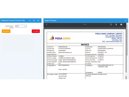Click the FRESA DEMO logo in invoice
129x97 pixels.
point(59,38)
